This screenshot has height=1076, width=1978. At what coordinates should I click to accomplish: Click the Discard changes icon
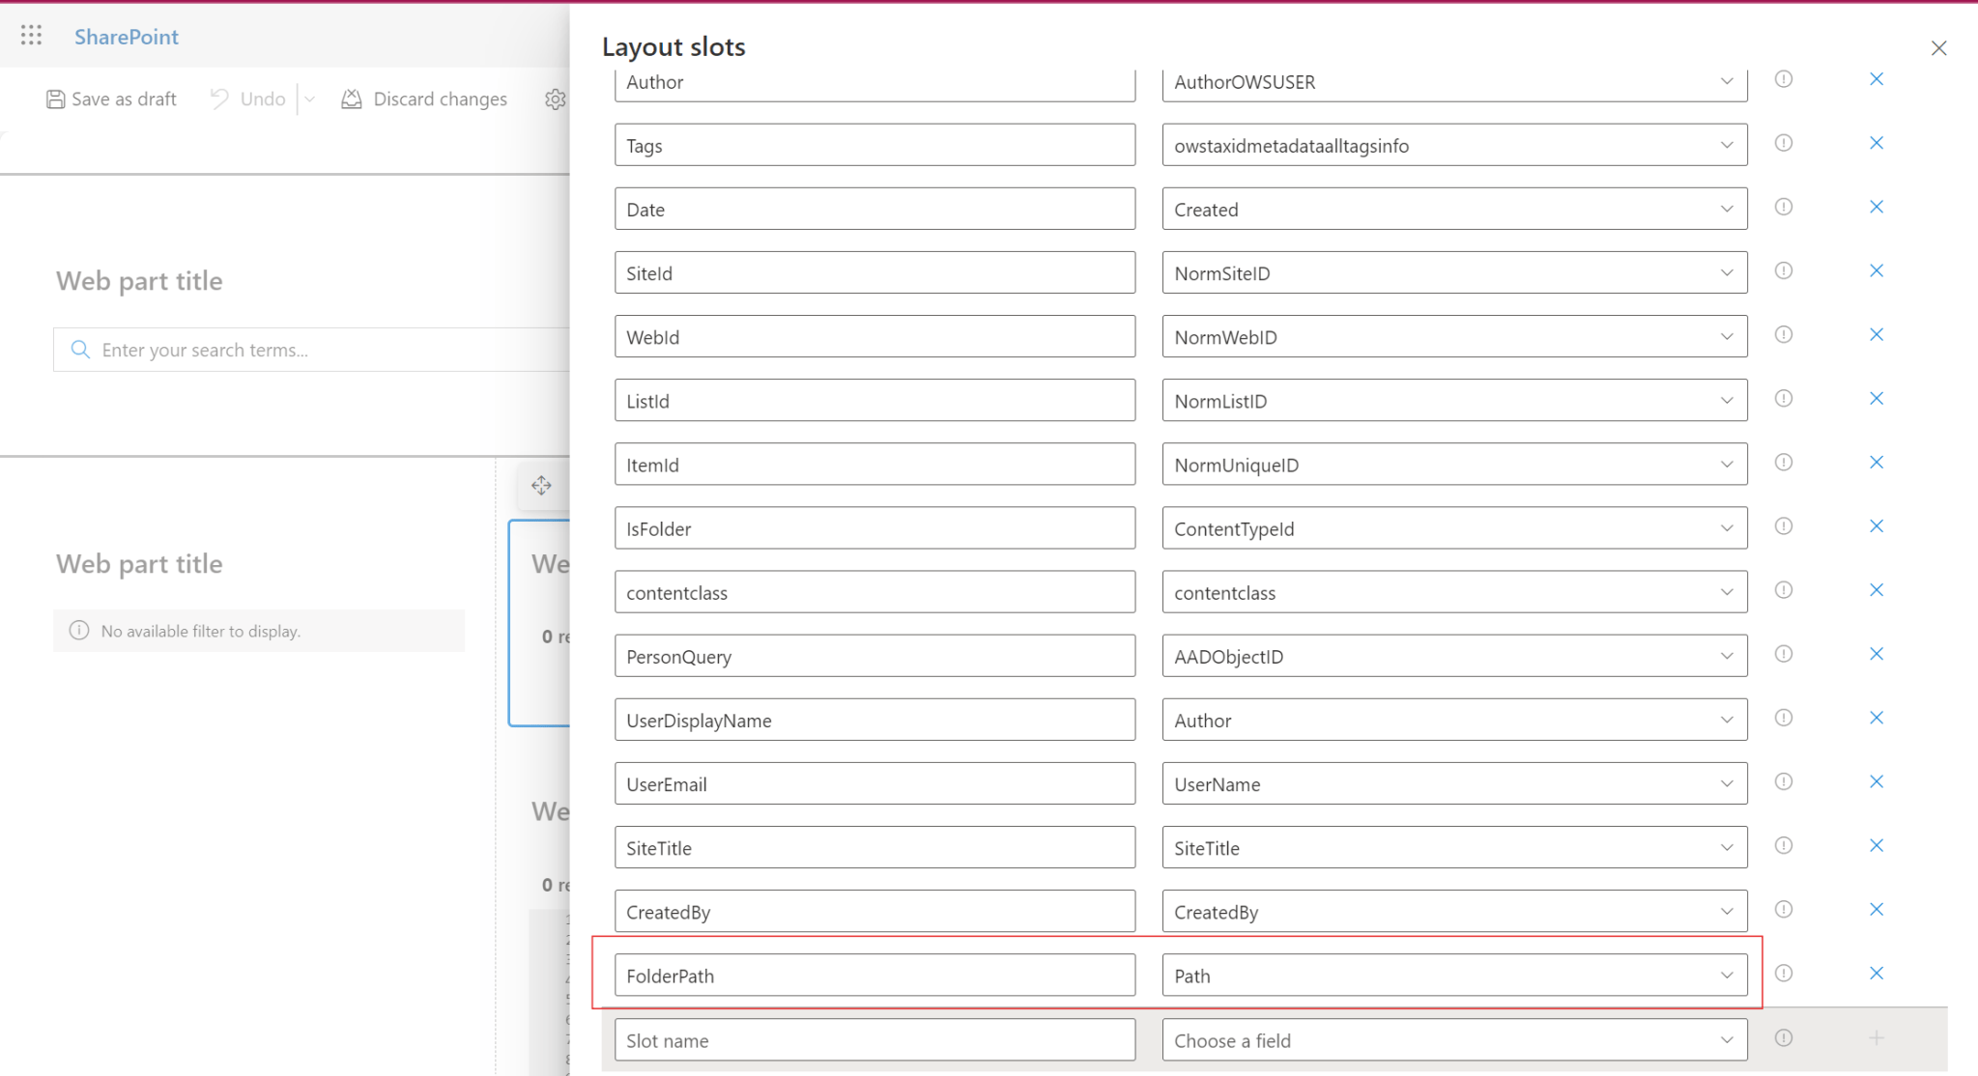(x=352, y=98)
